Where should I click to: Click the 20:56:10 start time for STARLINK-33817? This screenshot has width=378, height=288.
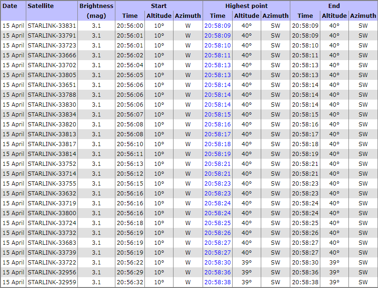tap(130, 144)
